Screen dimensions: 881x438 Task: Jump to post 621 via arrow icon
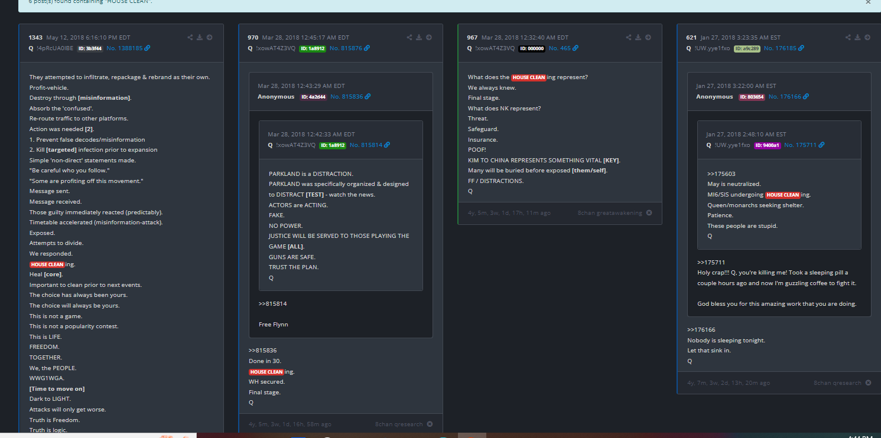coord(867,37)
